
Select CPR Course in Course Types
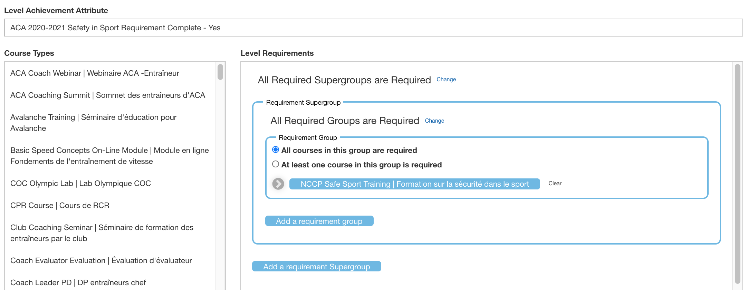point(60,205)
